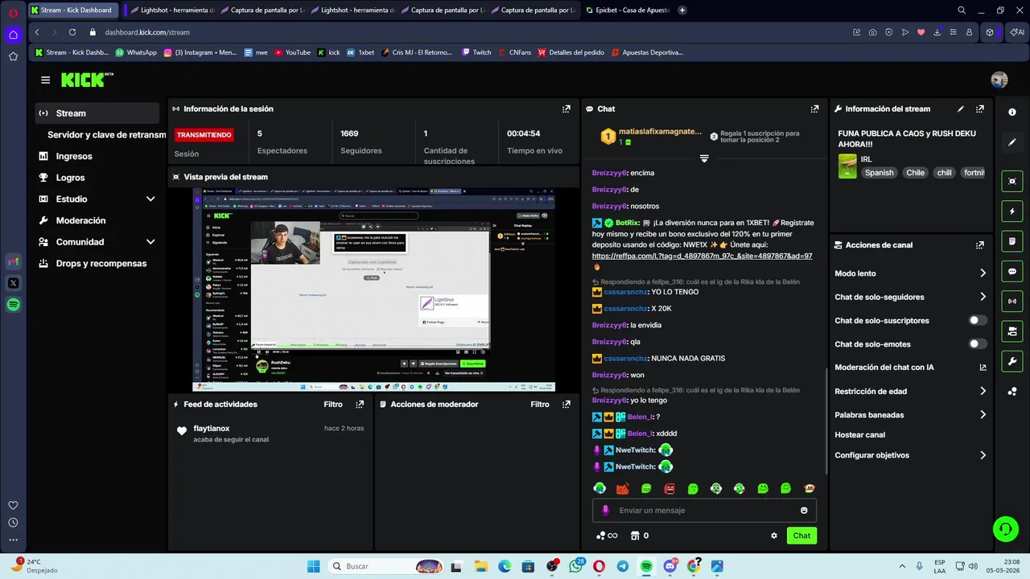Pop out the Chat panel

click(x=814, y=109)
